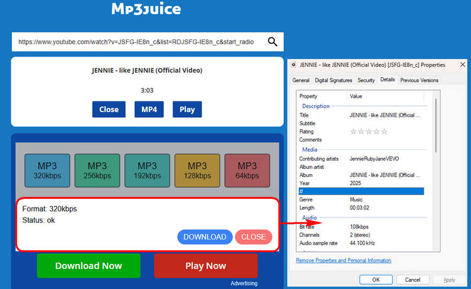Click the song title JENNIE - like JENNIE
Screen dimensions: 471x289
coord(147,70)
